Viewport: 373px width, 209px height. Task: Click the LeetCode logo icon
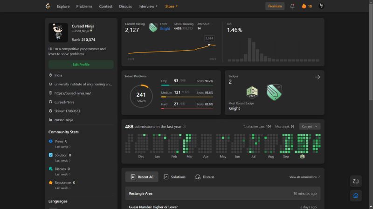coord(47,6)
